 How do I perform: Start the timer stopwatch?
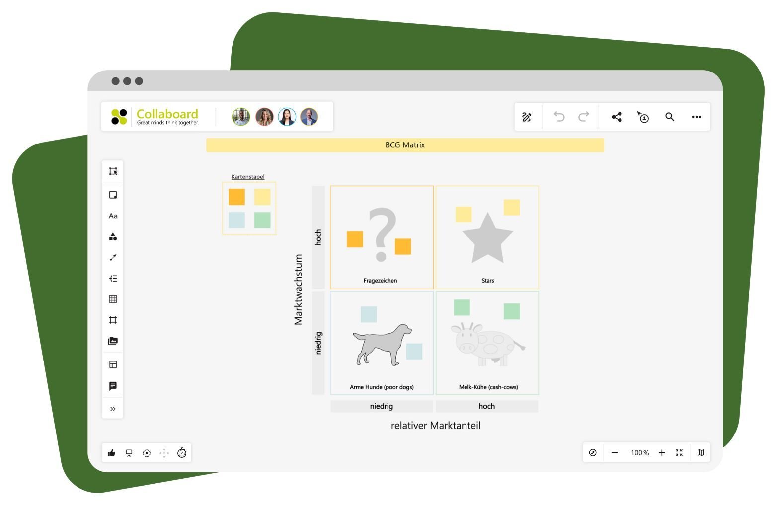[x=182, y=453]
